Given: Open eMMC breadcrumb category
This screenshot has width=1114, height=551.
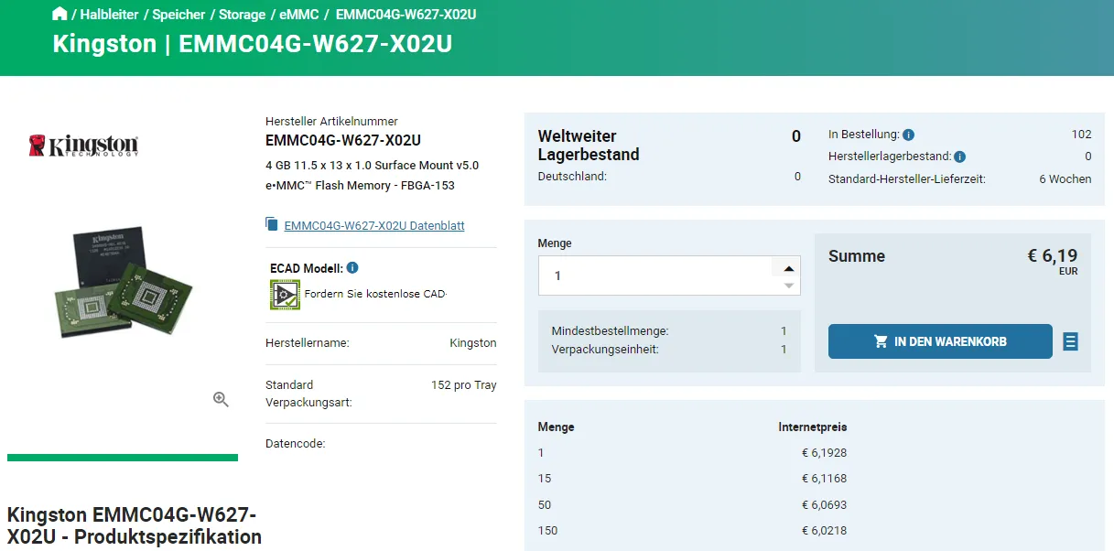Looking at the screenshot, I should coord(298,15).
